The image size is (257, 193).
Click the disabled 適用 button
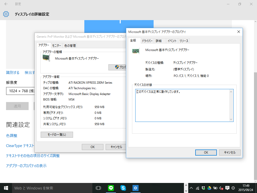[x=17, y=106]
